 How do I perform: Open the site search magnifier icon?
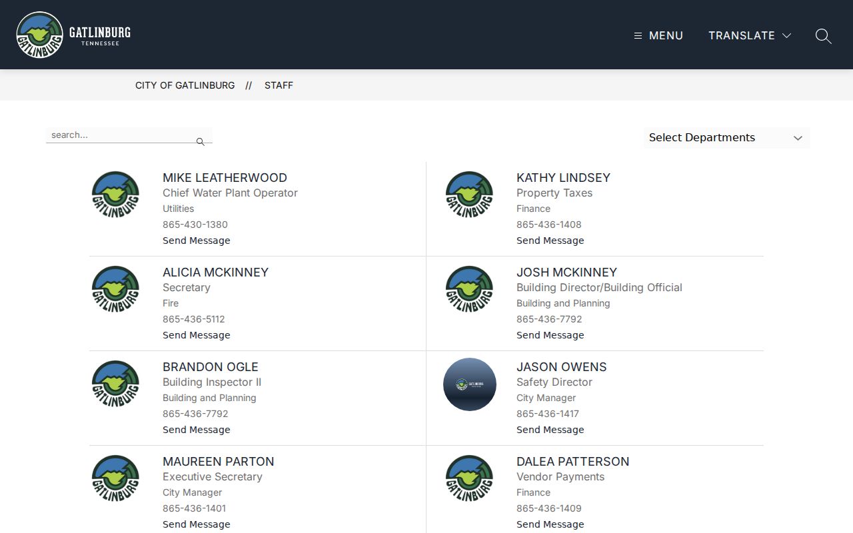pos(823,36)
